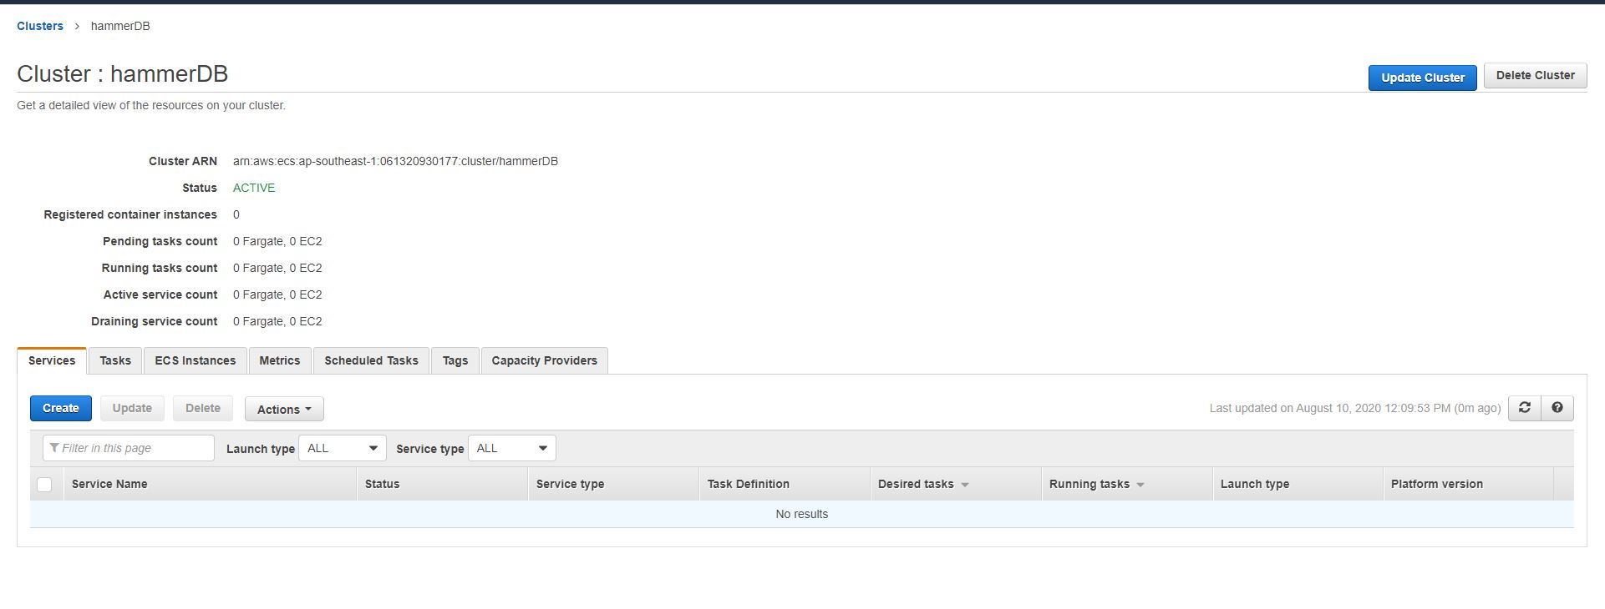
Task: Click the Delete Cluster button
Action: 1535,75
